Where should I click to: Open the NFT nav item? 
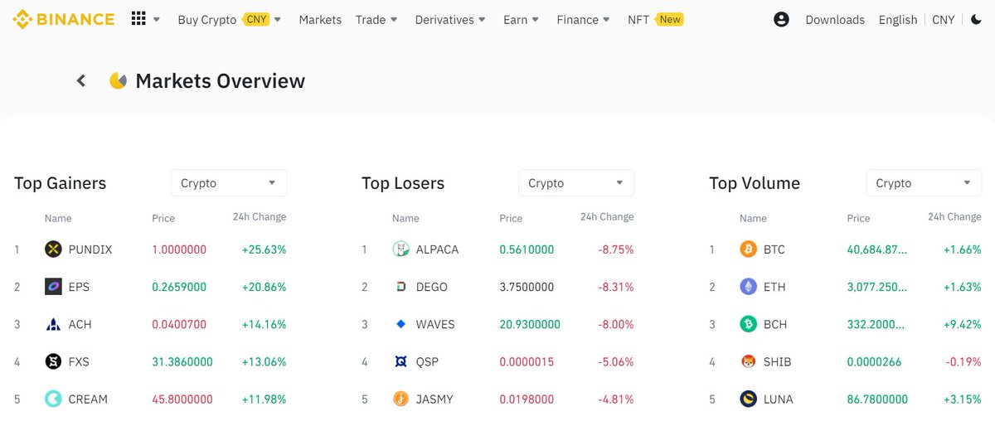click(x=638, y=19)
